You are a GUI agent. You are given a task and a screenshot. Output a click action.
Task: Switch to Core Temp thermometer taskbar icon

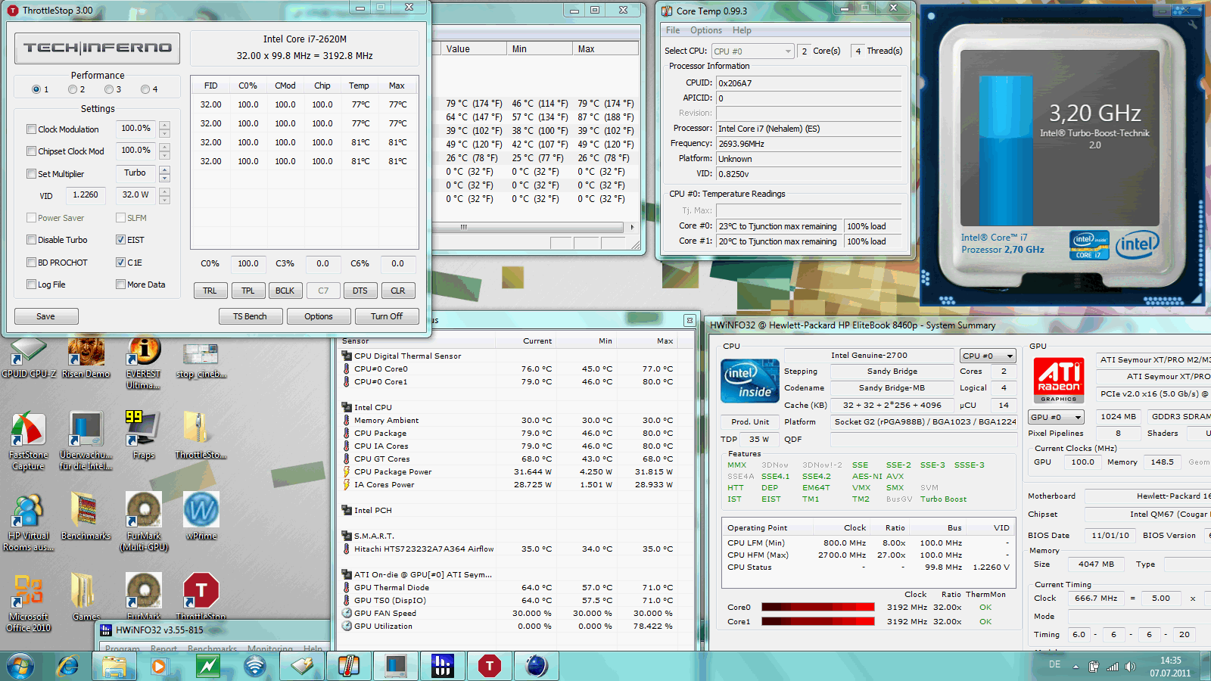348,666
